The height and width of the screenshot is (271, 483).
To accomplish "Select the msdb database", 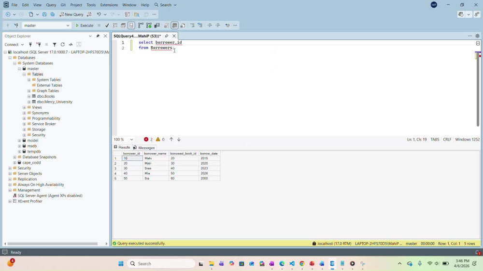I will click(32, 146).
